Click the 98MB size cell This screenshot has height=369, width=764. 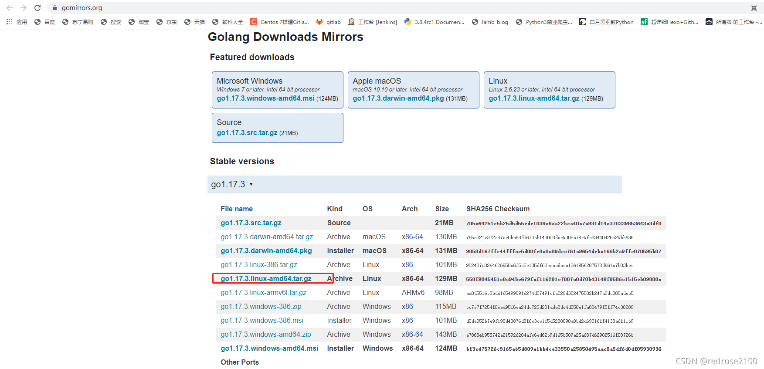point(444,292)
